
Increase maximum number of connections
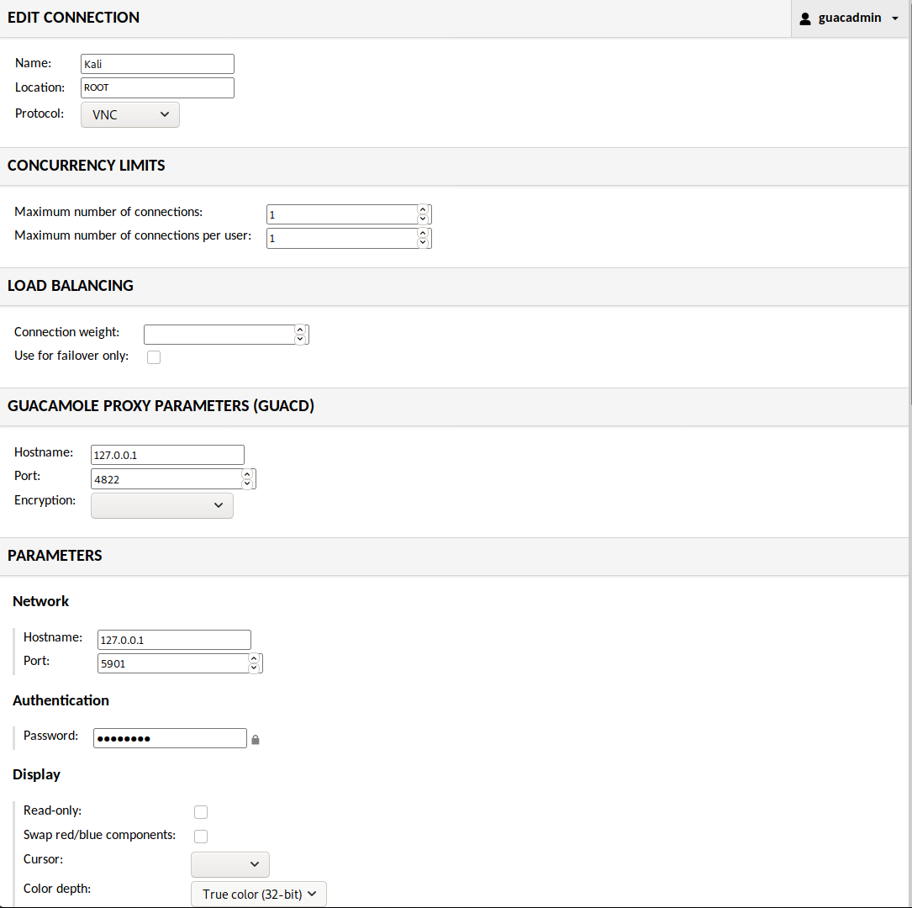click(423, 209)
